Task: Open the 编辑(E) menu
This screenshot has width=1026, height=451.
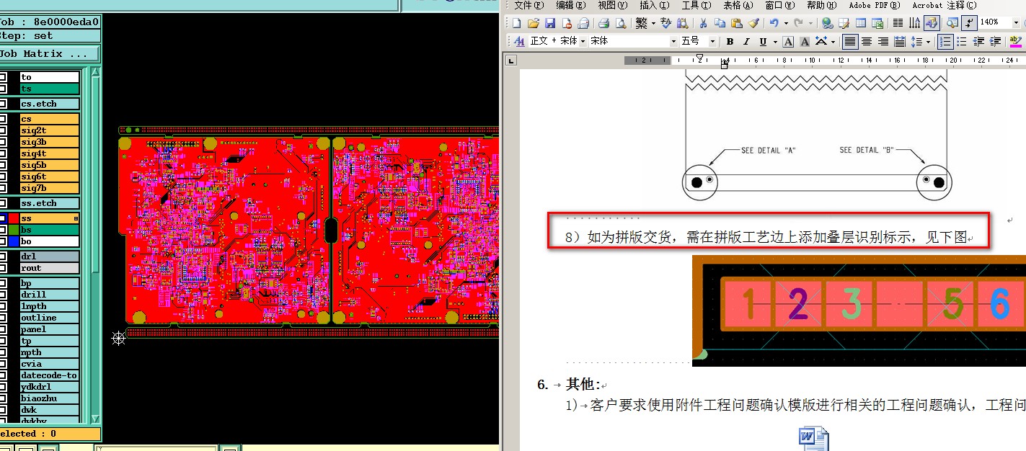Action: click(x=570, y=5)
